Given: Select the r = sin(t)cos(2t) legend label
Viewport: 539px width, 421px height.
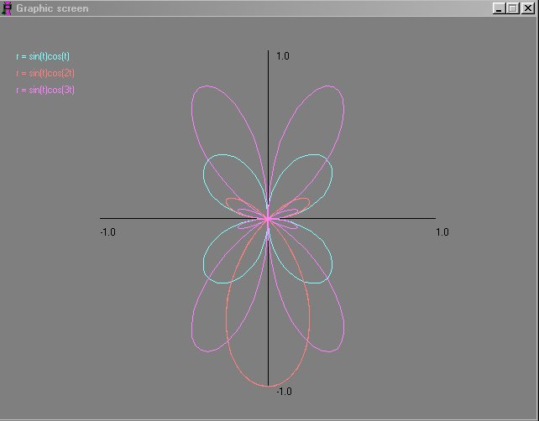Looking at the screenshot, I should [45, 73].
